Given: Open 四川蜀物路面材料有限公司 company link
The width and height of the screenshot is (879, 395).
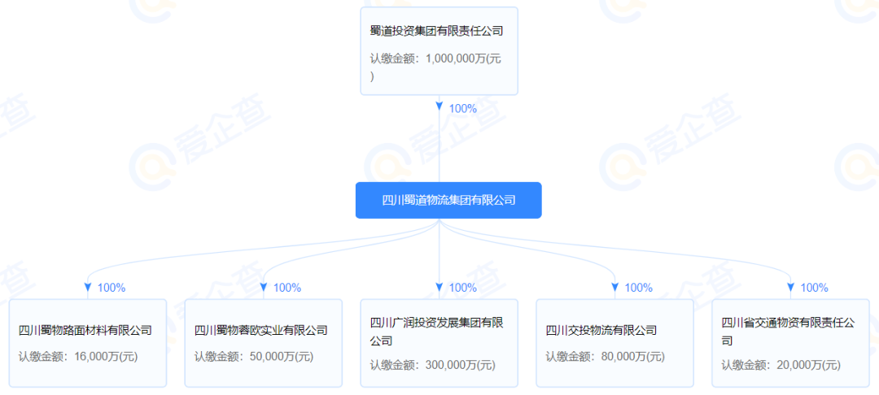Looking at the screenshot, I should [x=85, y=330].
